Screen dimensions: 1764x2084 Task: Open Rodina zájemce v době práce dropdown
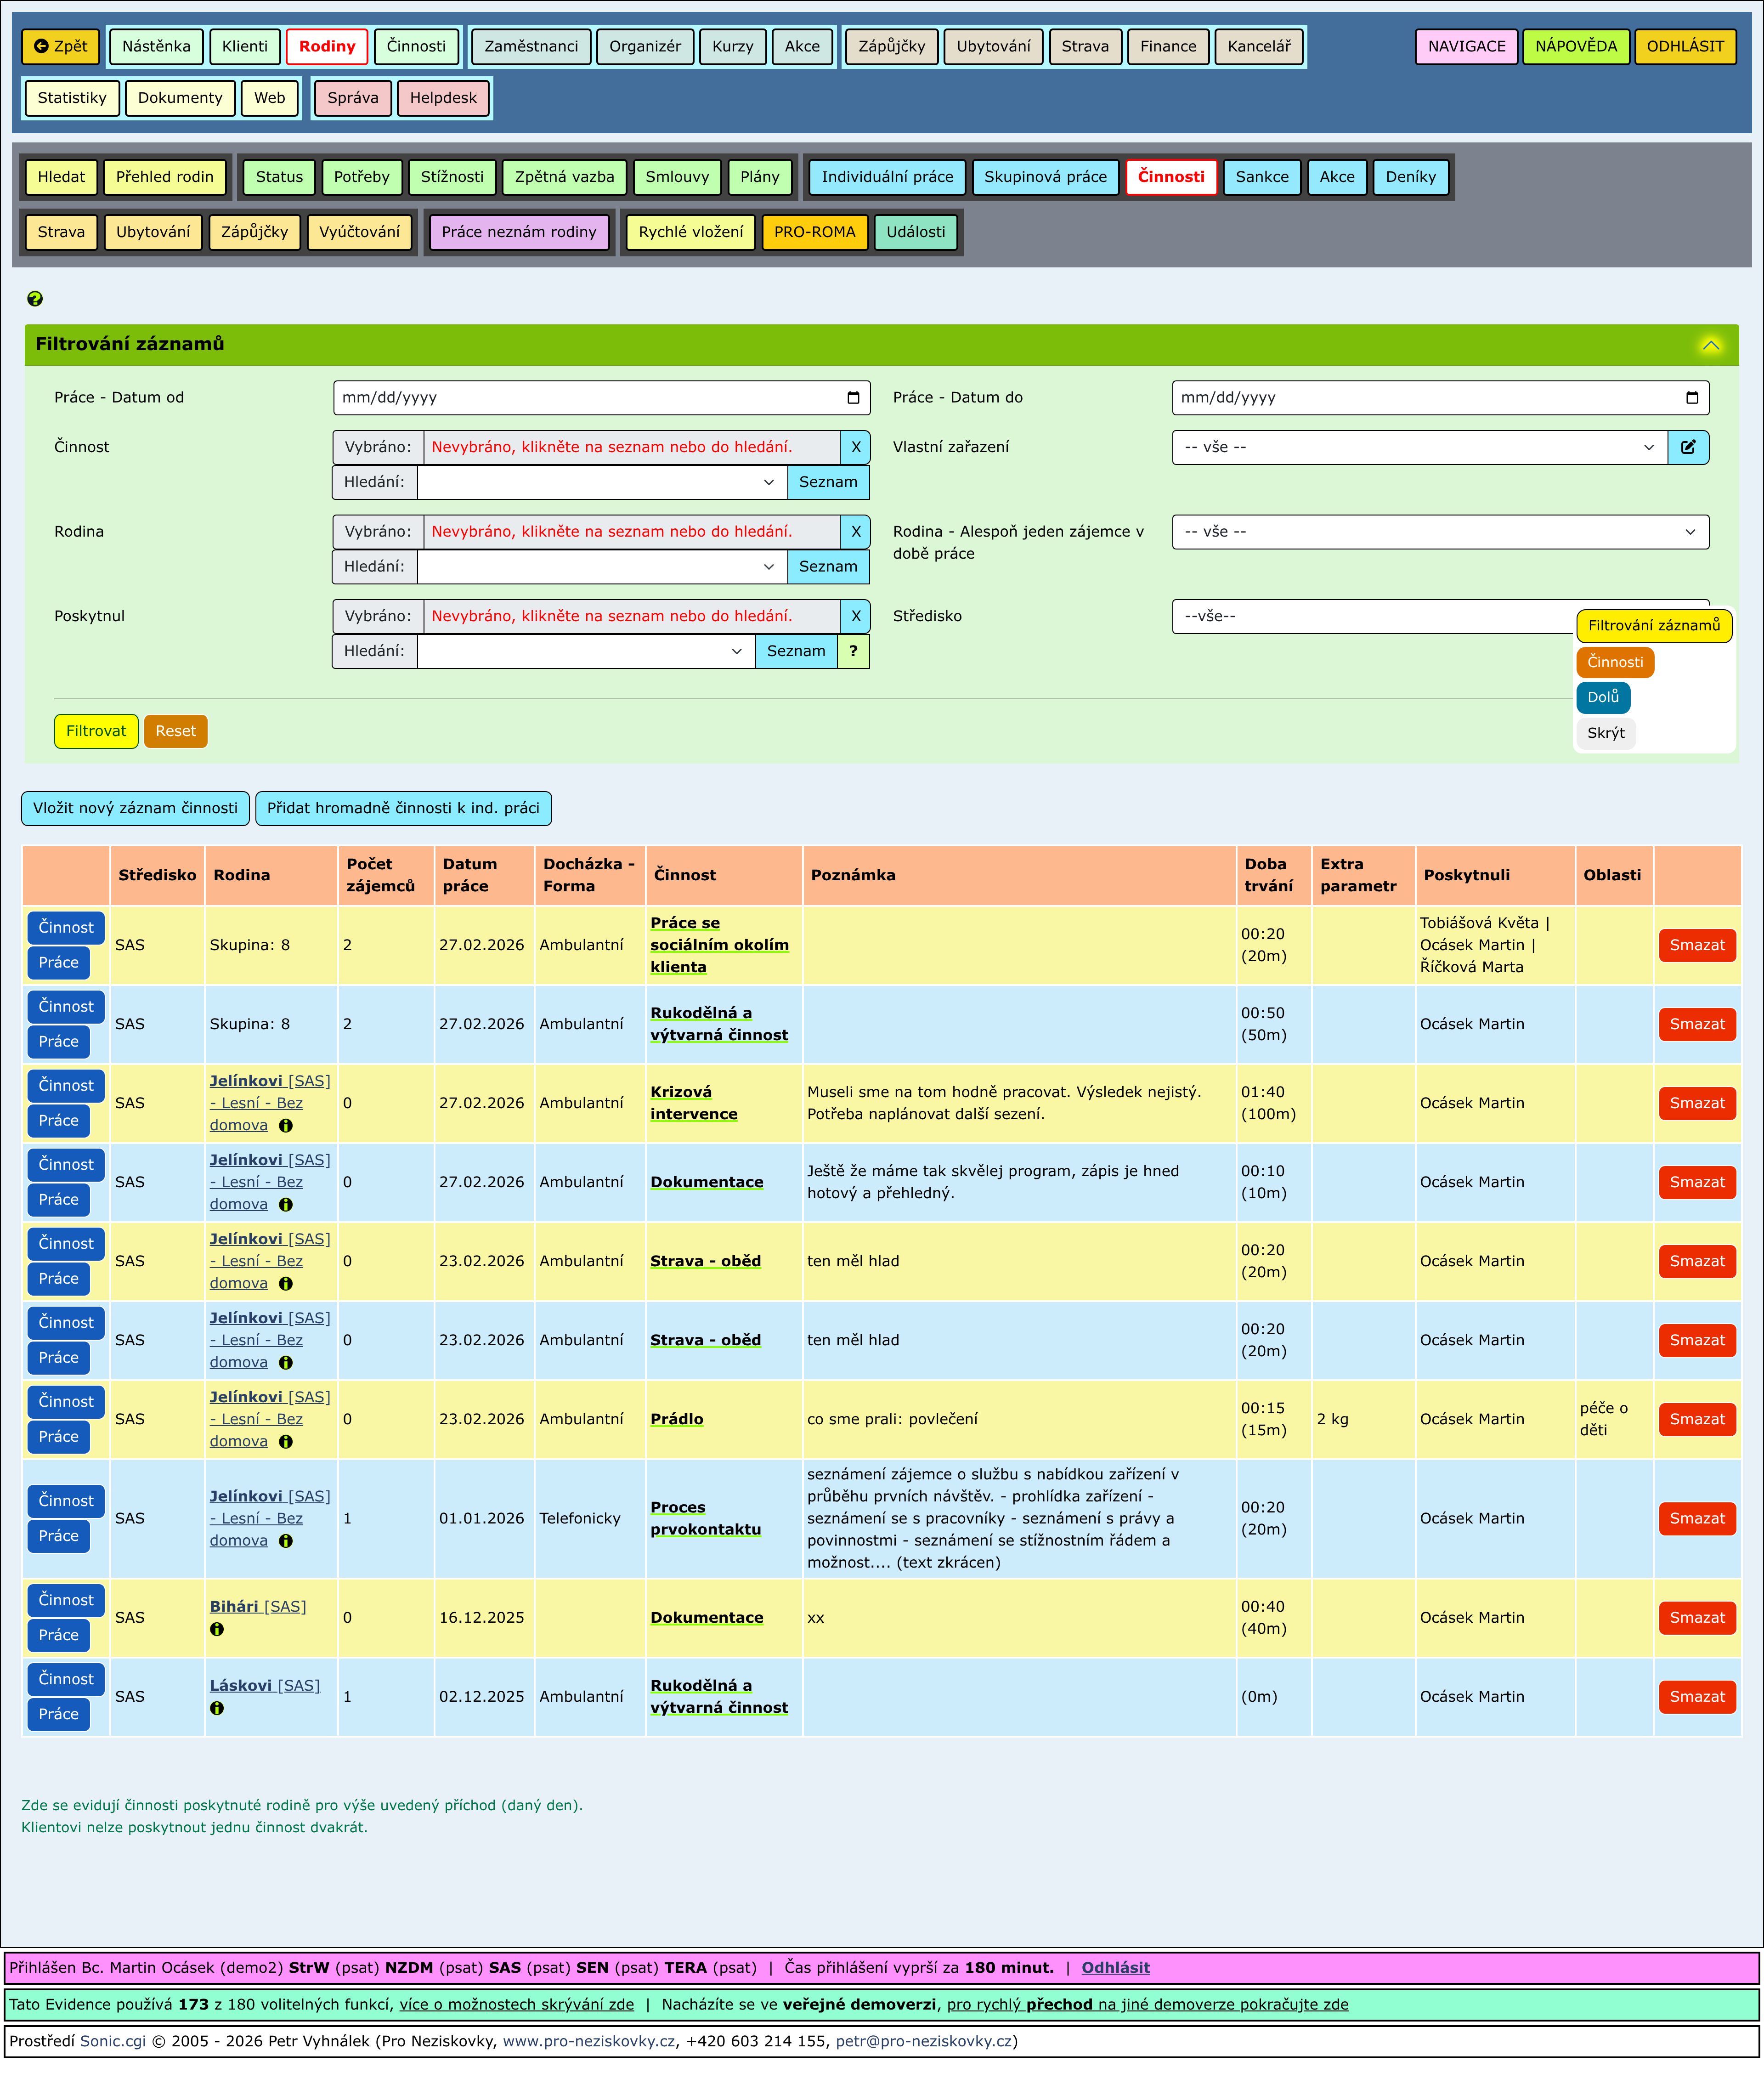(1439, 532)
